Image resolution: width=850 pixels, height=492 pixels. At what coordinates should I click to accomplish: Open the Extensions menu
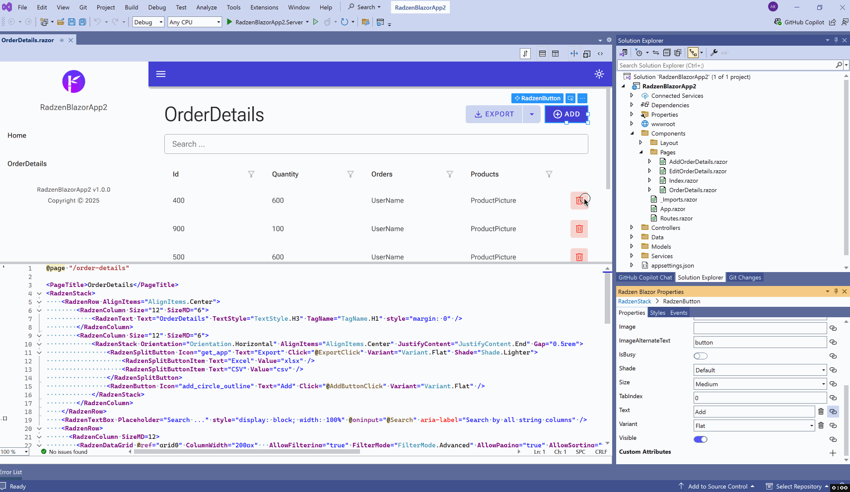[264, 7]
